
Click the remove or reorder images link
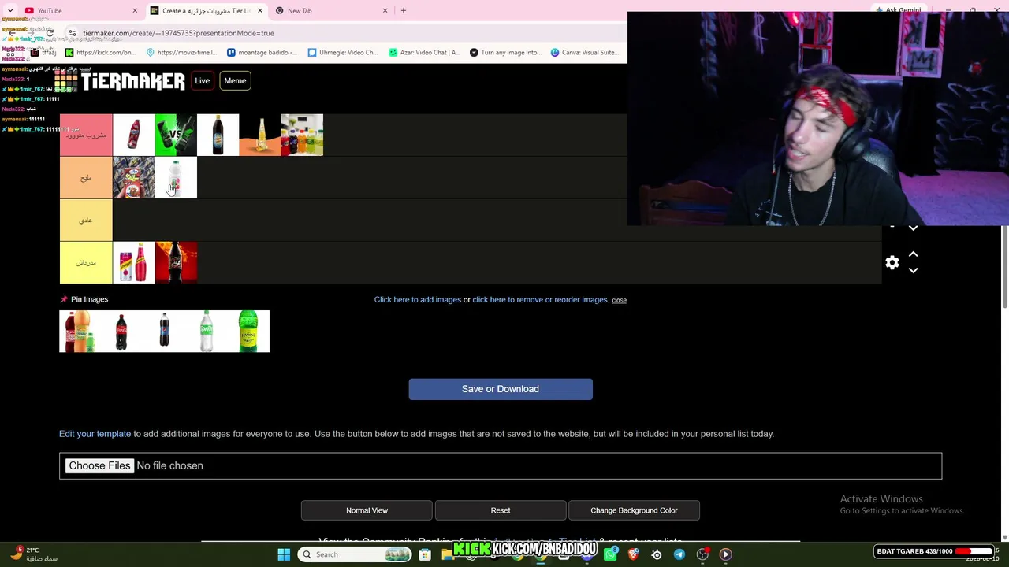pos(540,300)
